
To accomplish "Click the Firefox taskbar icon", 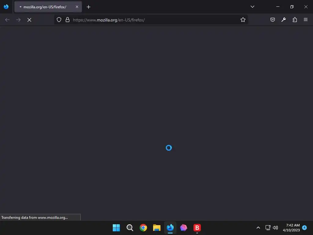I will 170,228.
